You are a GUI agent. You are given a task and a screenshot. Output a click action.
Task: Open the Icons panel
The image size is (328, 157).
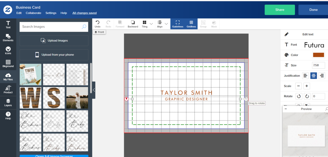[x=8, y=51]
